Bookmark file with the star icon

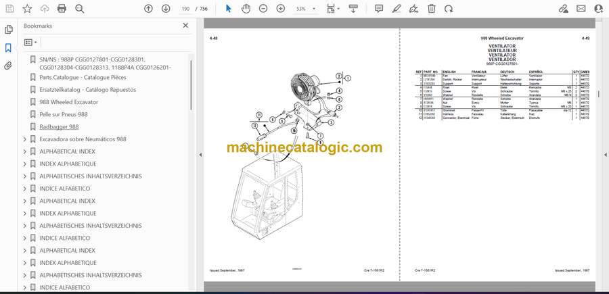pyautogui.click(x=27, y=9)
